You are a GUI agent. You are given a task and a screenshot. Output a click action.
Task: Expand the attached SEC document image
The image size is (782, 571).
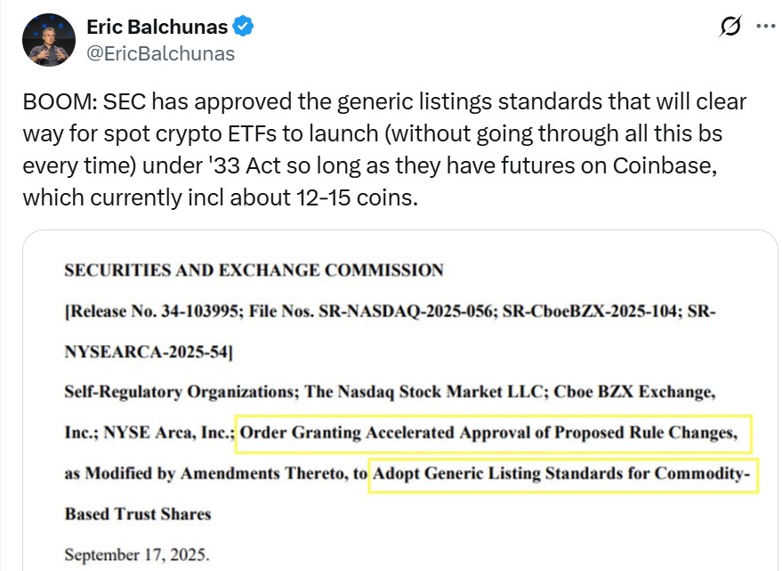click(400, 400)
